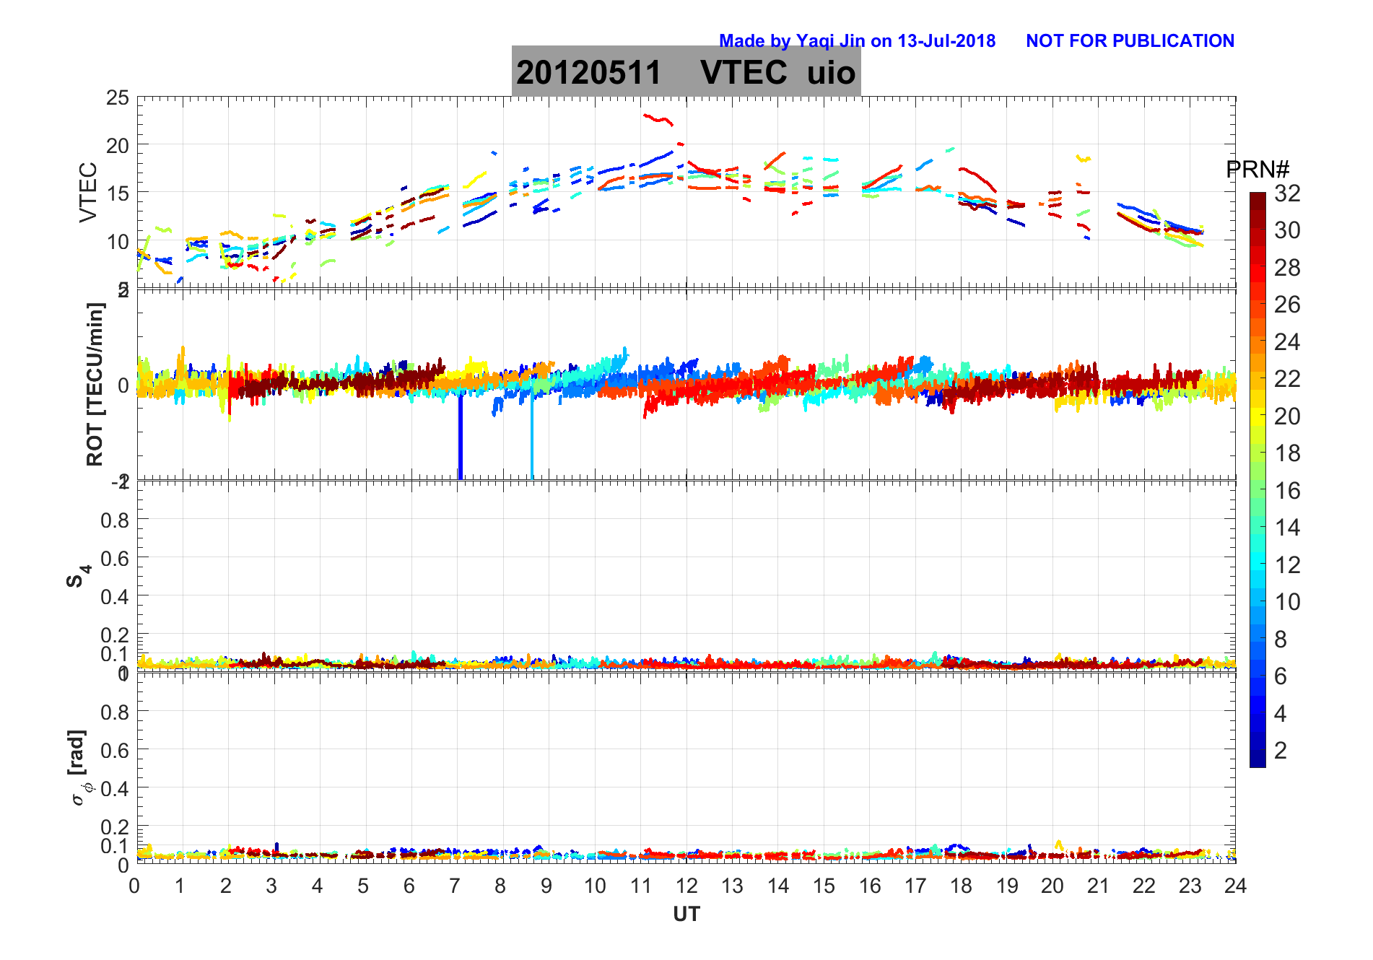This screenshot has height=960, width=1373.
Task: Click the sigma-phi axis tick label "0.6"
Action: 115,750
